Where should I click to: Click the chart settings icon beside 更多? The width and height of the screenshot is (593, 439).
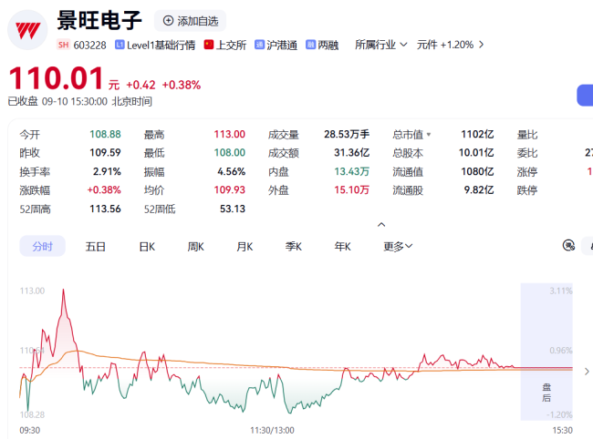[568, 245]
